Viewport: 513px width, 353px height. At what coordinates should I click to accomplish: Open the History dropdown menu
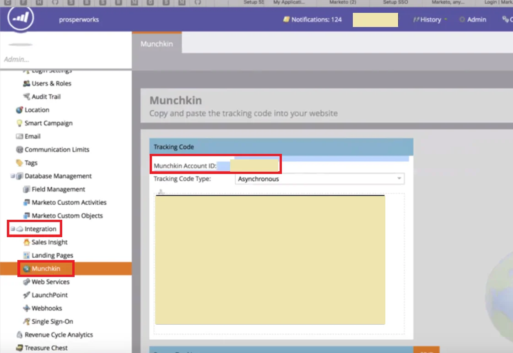(x=430, y=20)
